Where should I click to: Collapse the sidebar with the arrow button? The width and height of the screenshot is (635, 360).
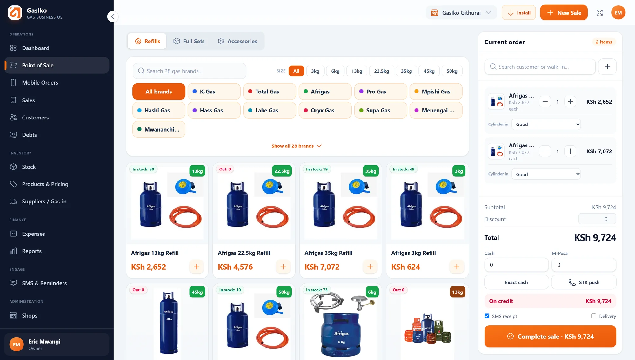tap(113, 16)
